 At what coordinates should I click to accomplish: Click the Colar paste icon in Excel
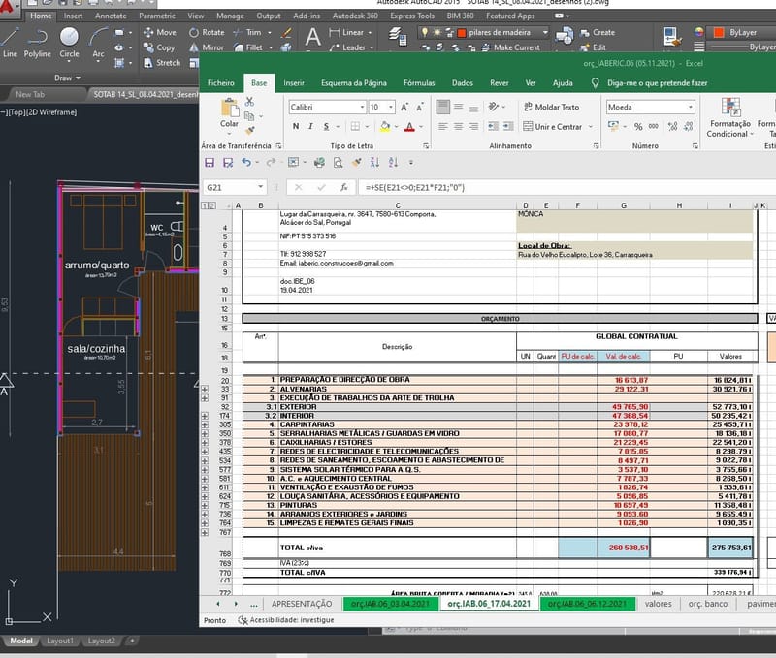click(x=229, y=110)
